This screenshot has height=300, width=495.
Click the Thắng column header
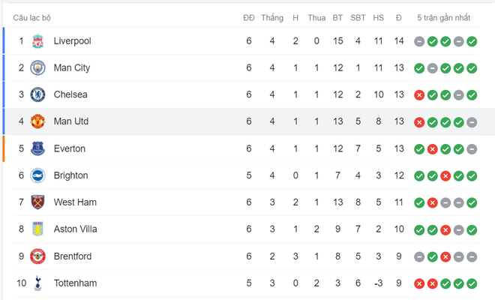(x=272, y=18)
